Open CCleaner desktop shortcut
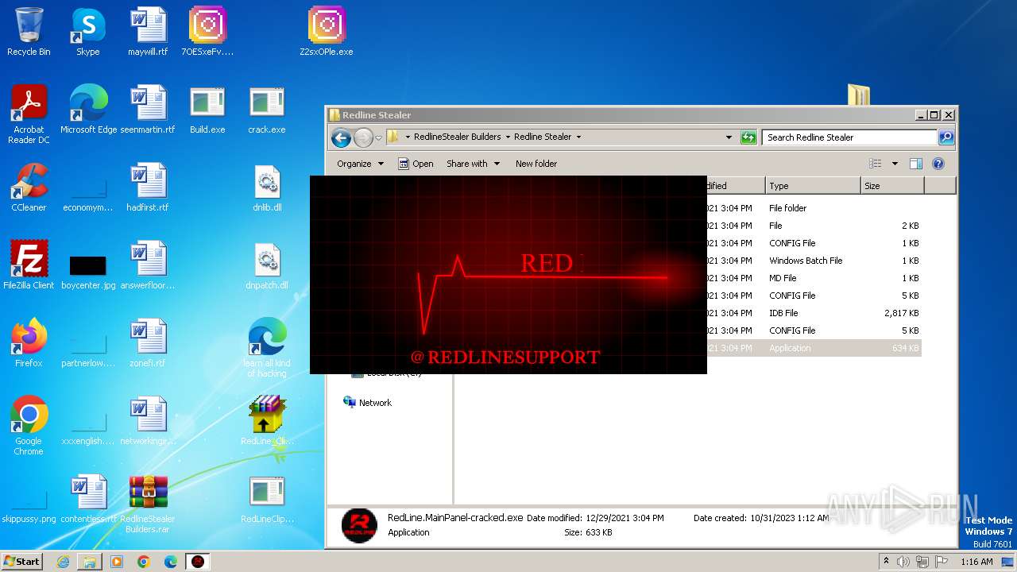Image resolution: width=1017 pixels, height=572 pixels. [29, 187]
